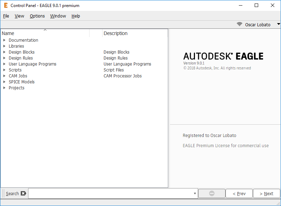The width and height of the screenshot is (281, 206).
Task: Open the Window menu
Action: pyautogui.click(x=58, y=16)
